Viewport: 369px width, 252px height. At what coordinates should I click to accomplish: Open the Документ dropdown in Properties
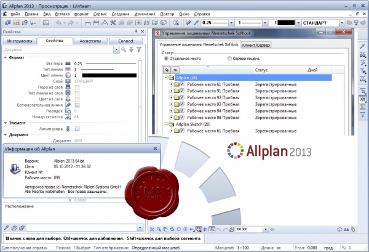(116, 50)
